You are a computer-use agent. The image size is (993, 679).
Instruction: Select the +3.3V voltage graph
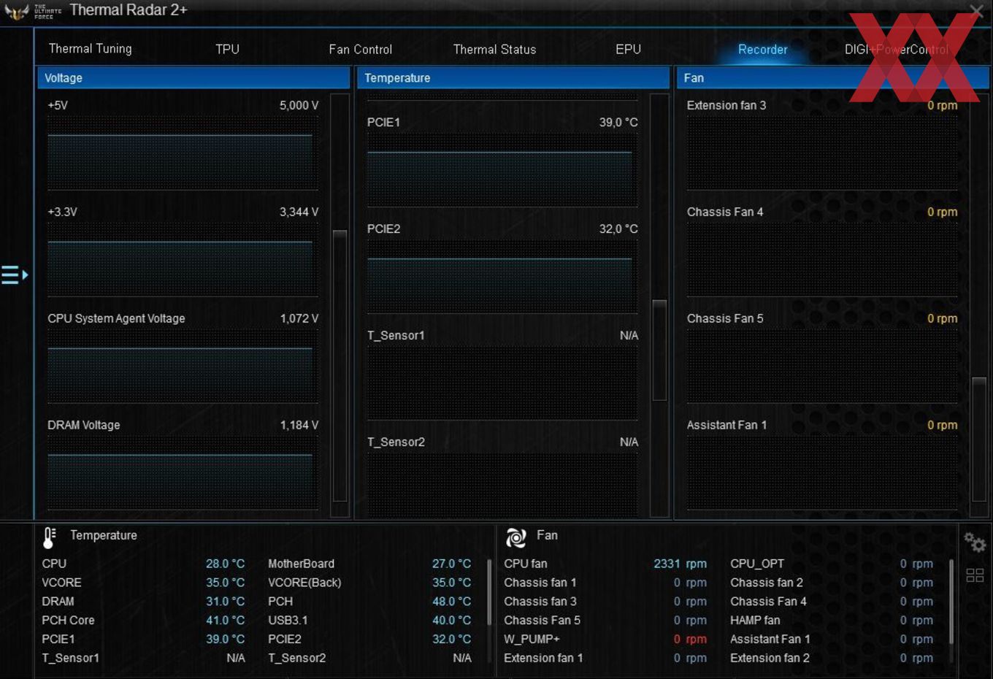pos(183,259)
